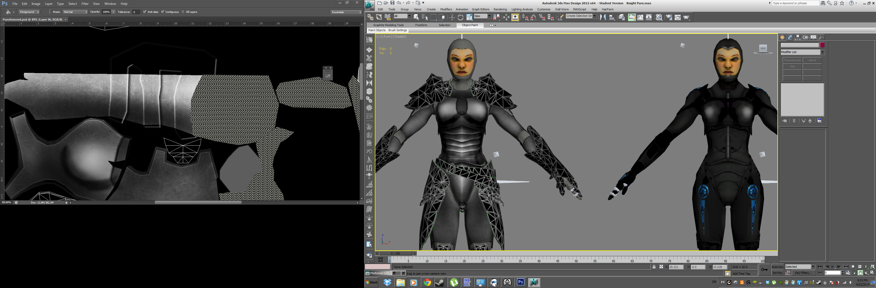Viewport: 876px width, 288px height.
Task: Switch to the Freeform ribbon tab
Action: 421,25
